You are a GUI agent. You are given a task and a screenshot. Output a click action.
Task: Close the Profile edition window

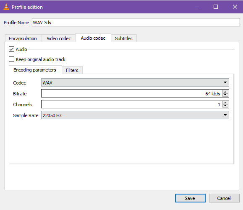(235, 7)
